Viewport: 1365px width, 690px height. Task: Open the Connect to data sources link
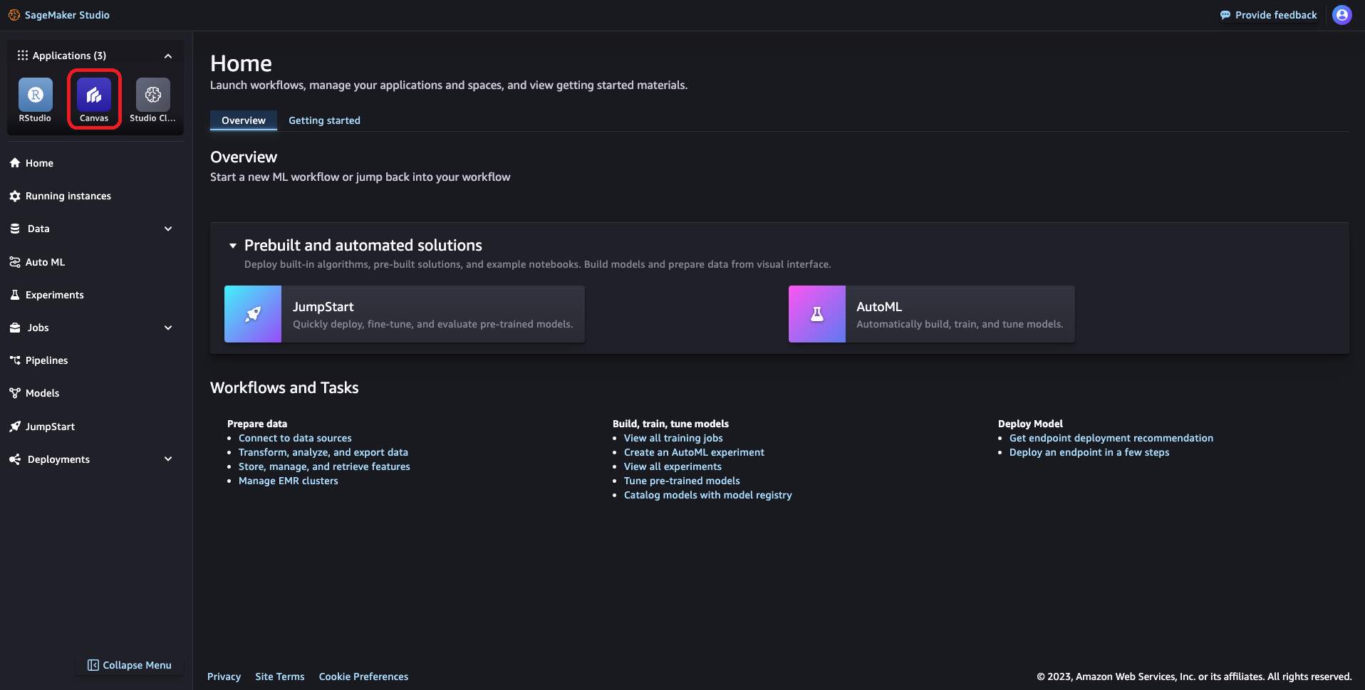(295, 438)
